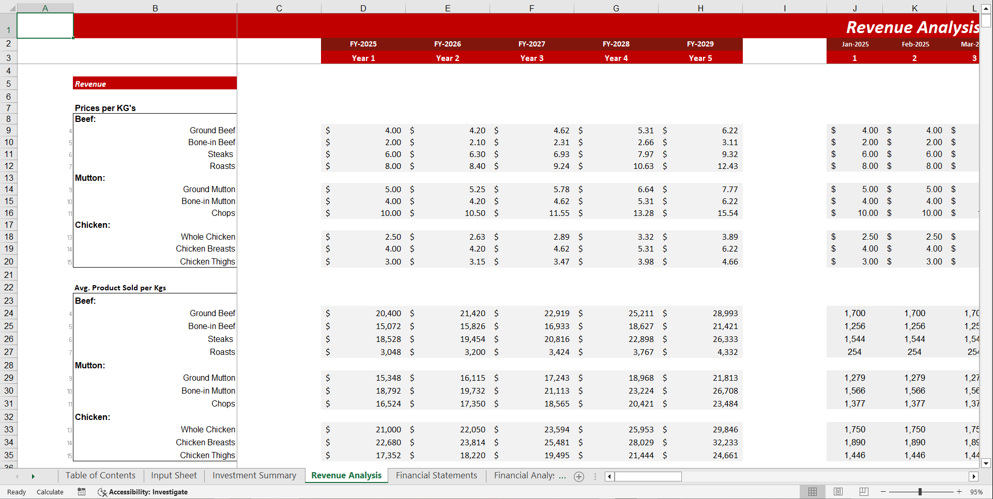
Task: Select the Table of Contents tab
Action: [100, 475]
